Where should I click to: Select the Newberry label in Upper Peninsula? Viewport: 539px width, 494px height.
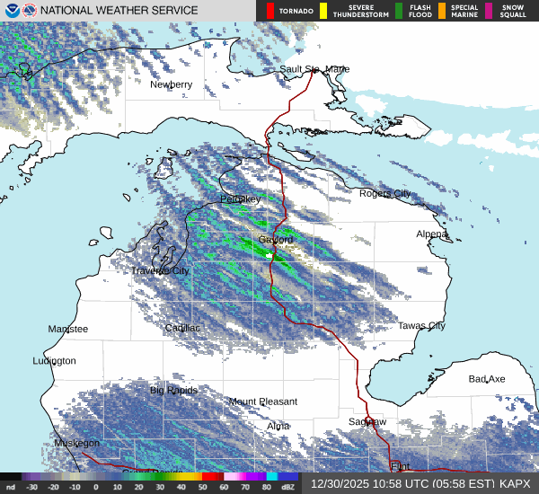(171, 84)
